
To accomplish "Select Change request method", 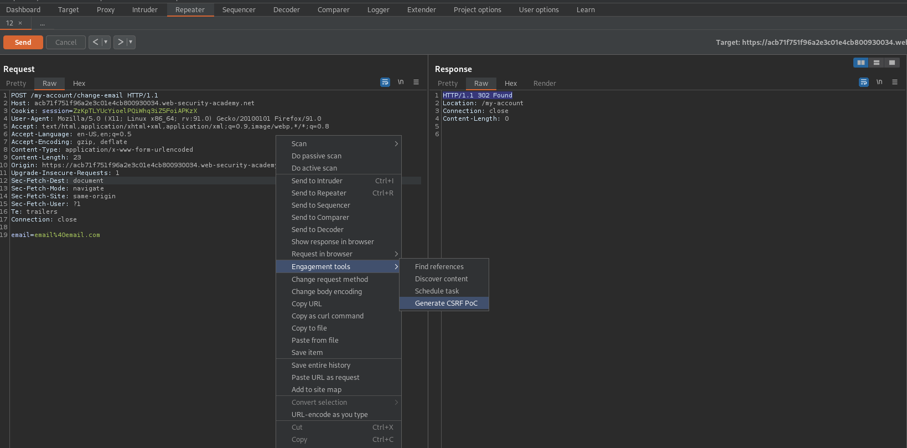I will 339,279.
